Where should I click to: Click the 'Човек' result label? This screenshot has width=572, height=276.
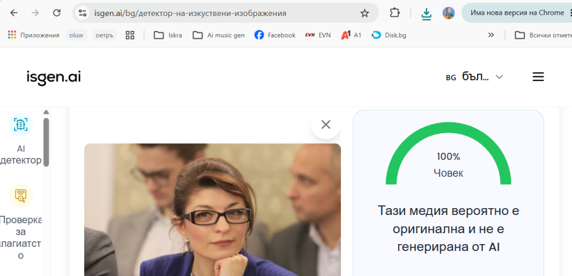pos(448,173)
